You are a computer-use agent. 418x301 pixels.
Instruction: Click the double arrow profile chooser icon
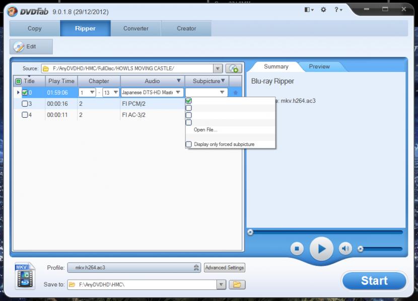pos(196,267)
